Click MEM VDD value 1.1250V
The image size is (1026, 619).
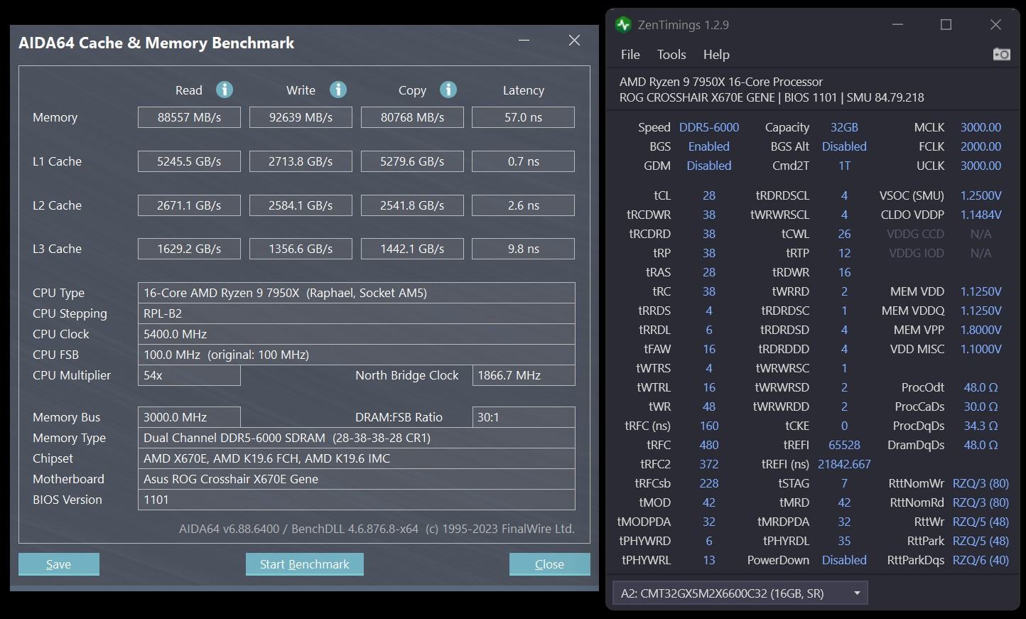click(x=981, y=291)
